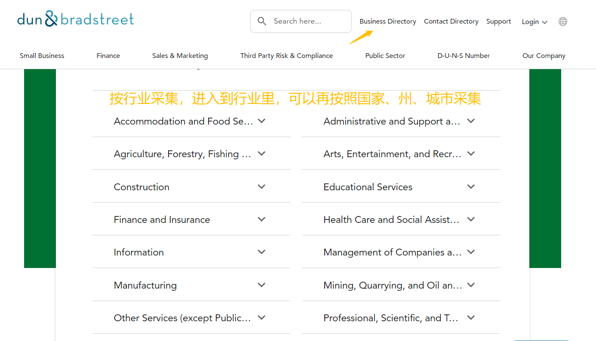Viewport: 596px width, 341px height.
Task: Select the D-U-N-S Number menu
Action: (x=464, y=56)
